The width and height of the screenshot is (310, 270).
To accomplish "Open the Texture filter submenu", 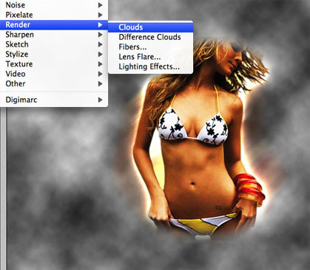I will point(54,64).
